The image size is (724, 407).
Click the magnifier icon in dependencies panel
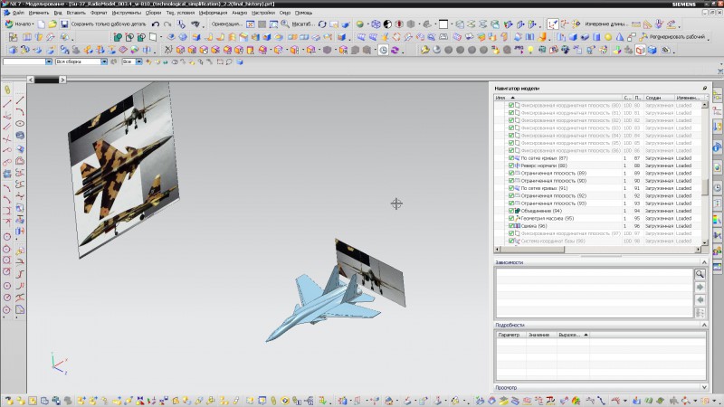tap(700, 273)
